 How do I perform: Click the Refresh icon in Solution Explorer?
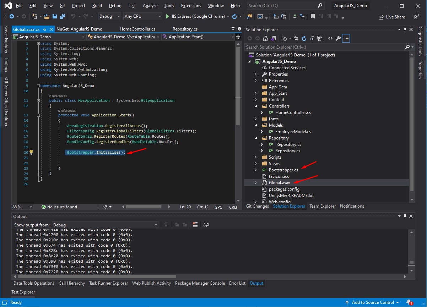(x=304, y=38)
